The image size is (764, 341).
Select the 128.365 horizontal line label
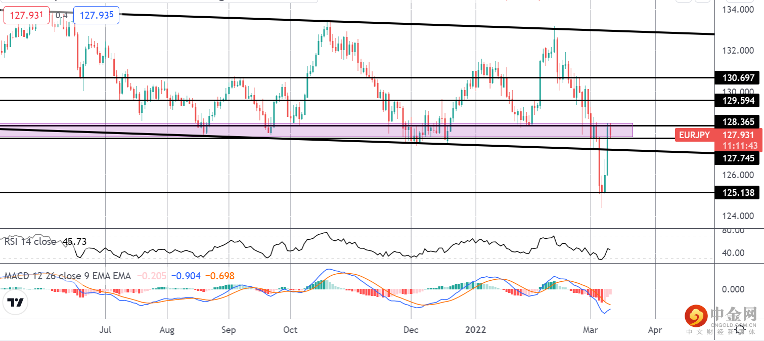(738, 122)
